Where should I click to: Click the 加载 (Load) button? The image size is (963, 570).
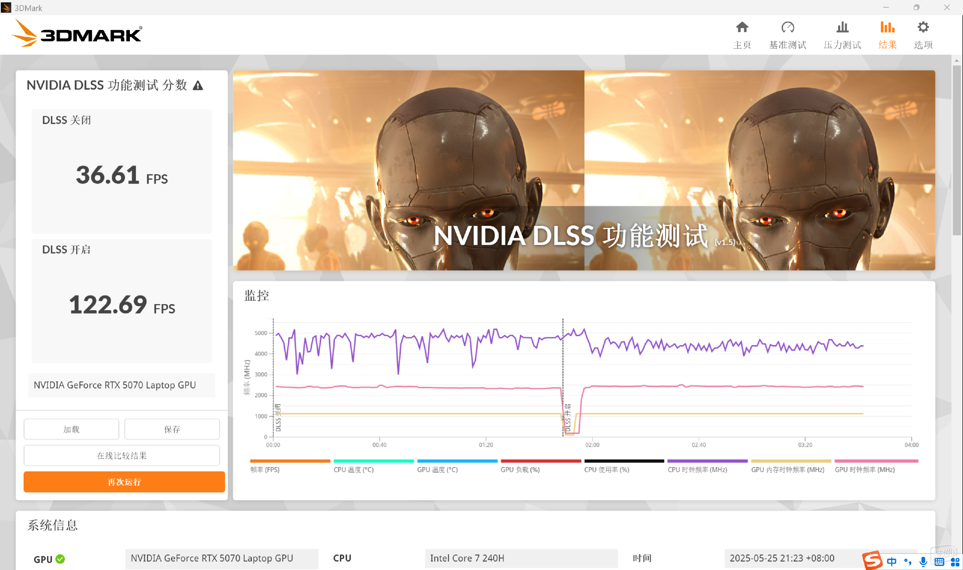click(x=71, y=429)
